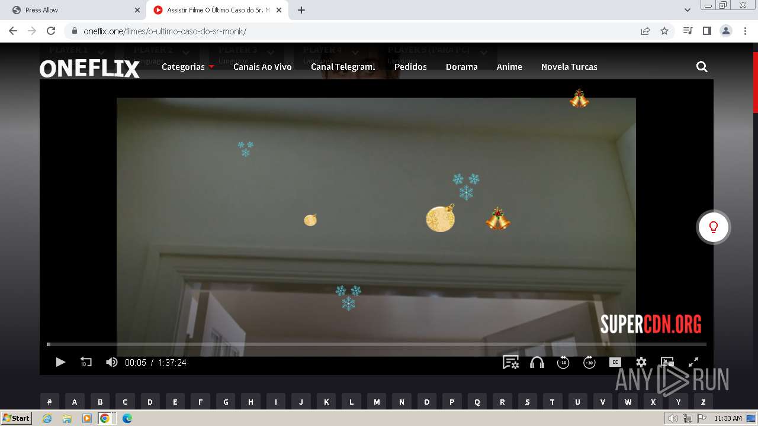Filter titles by letter E
The width and height of the screenshot is (758, 426).
point(175,402)
